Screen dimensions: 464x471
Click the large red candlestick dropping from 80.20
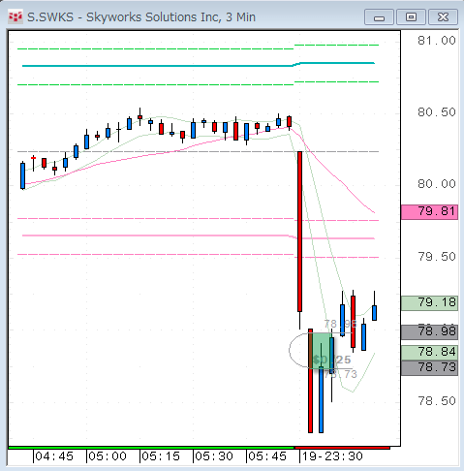(x=299, y=232)
